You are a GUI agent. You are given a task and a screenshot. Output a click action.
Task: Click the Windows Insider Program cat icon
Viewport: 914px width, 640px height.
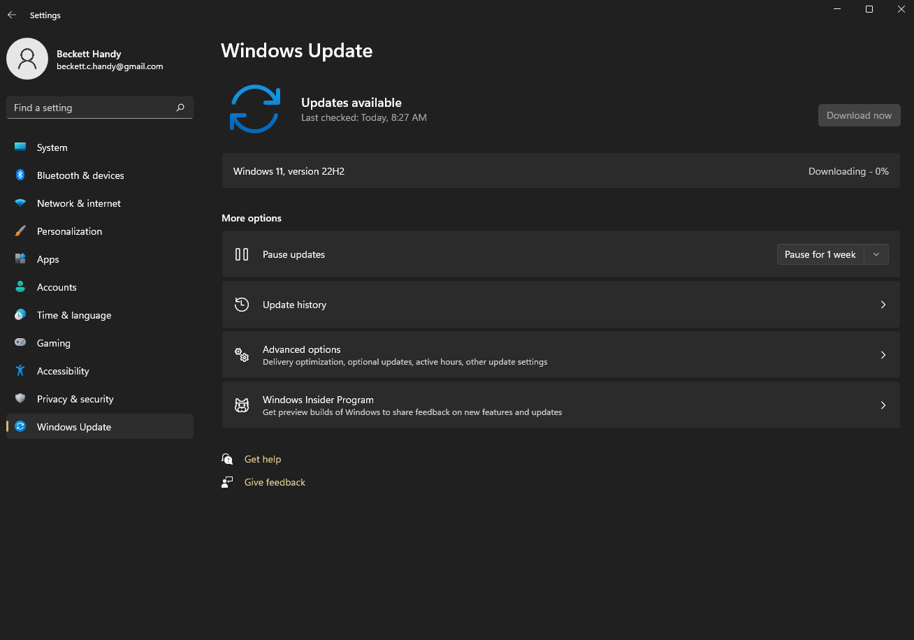(242, 405)
